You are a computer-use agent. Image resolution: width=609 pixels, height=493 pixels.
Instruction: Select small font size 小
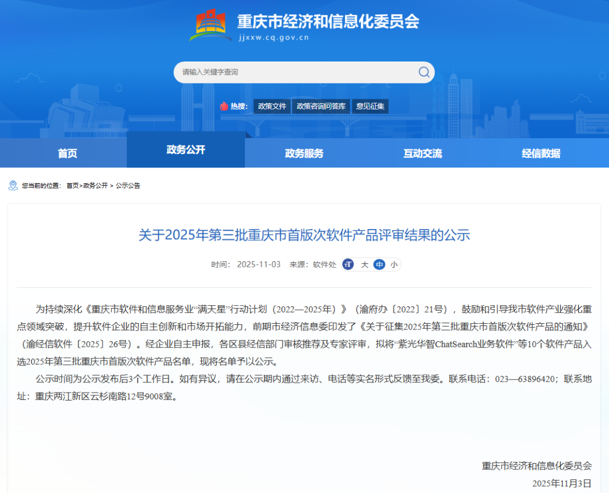coord(394,265)
